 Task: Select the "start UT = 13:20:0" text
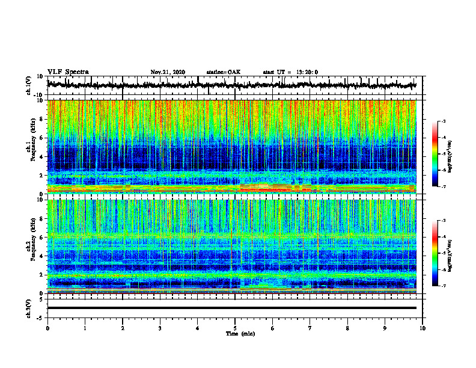(290, 72)
